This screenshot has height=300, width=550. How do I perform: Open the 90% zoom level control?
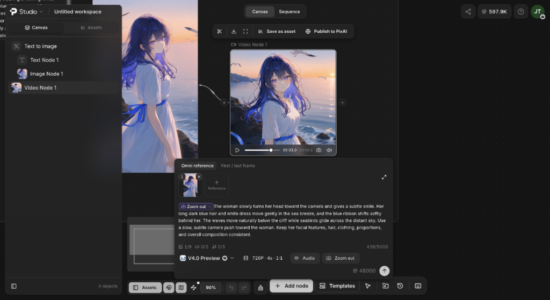tap(211, 287)
